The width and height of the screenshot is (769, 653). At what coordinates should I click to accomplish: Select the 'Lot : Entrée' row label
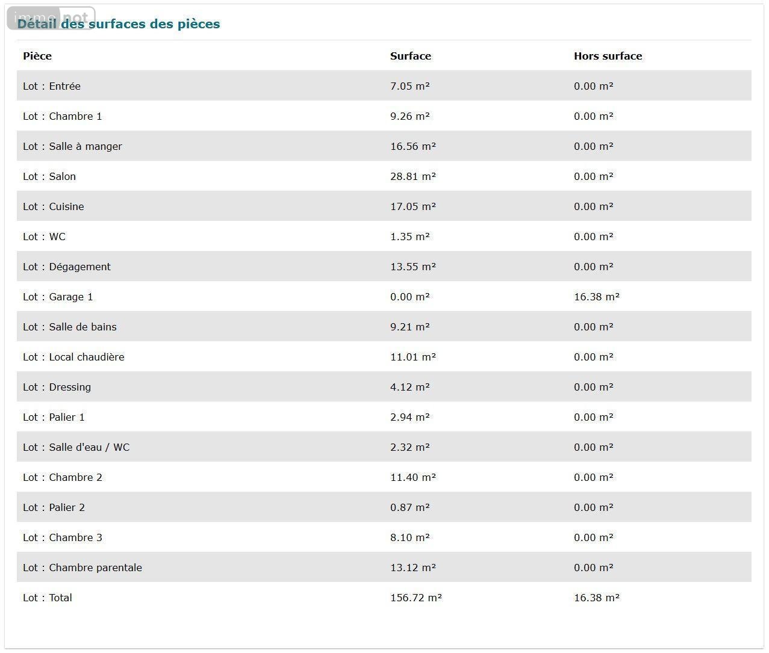point(52,86)
